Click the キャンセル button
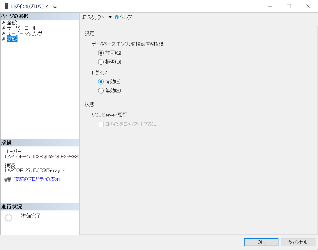 click(298, 242)
